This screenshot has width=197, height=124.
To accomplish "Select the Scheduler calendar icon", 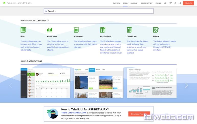I will pos(76,30).
